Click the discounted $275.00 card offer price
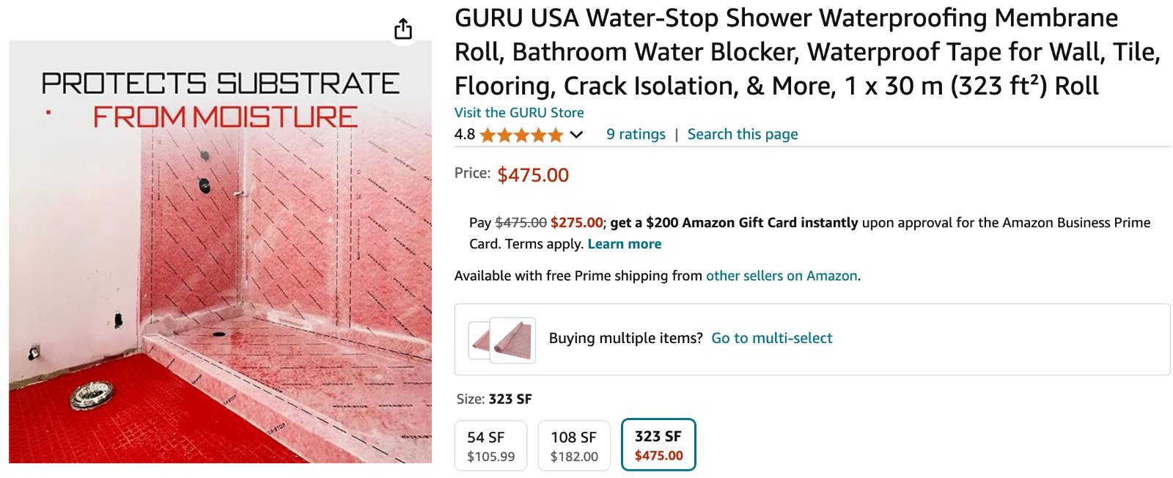This screenshot has width=1173, height=478. click(x=576, y=223)
